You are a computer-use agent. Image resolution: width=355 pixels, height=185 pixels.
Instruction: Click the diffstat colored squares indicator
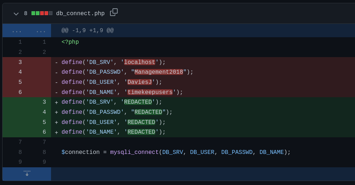click(x=42, y=13)
